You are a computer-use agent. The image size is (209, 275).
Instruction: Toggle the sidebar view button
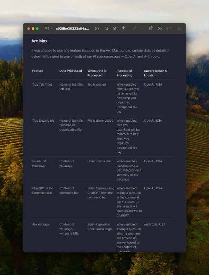[x=47, y=29]
